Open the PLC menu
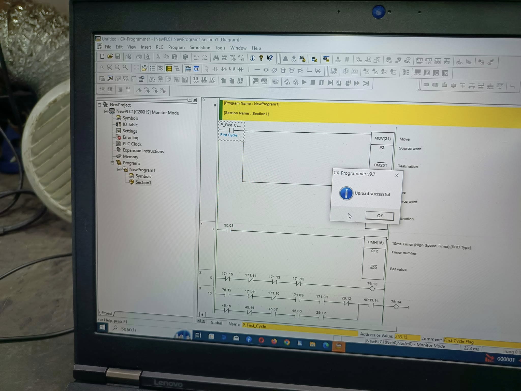The image size is (521, 391). pyautogui.click(x=160, y=47)
